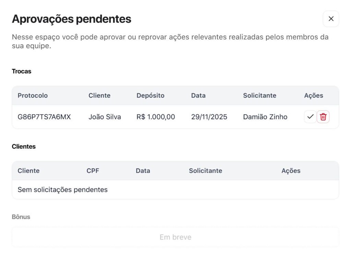Reject the exchange using the trash icon
Image resolution: width=351 pixels, height=256 pixels.
(x=323, y=117)
